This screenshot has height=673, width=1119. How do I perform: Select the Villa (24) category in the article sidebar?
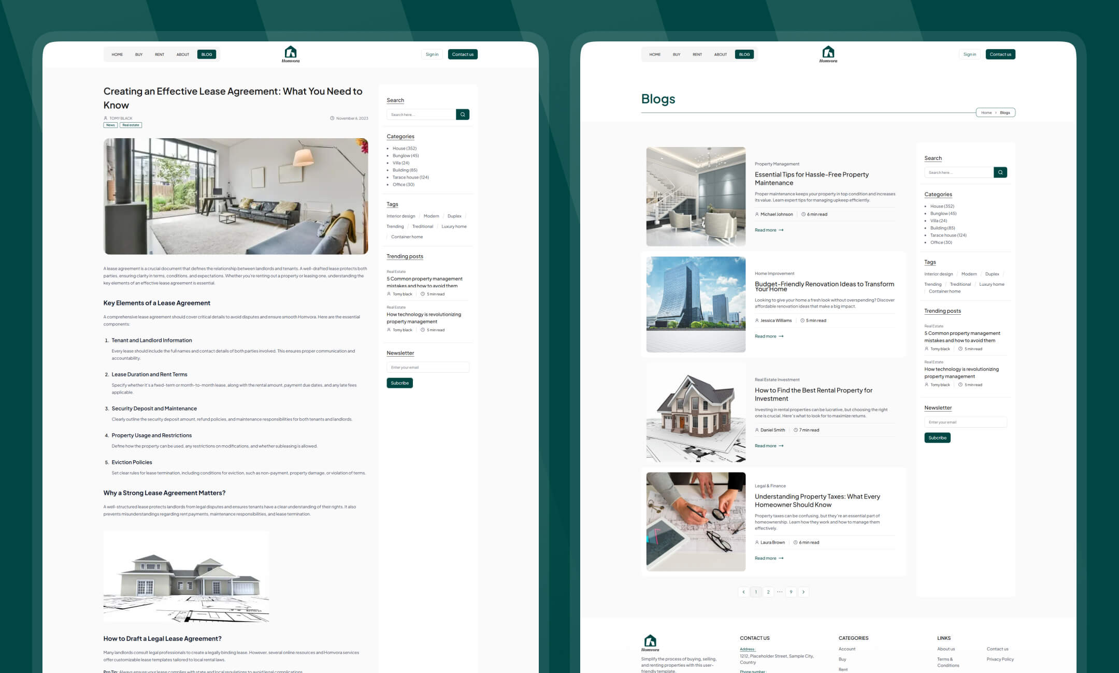point(400,163)
